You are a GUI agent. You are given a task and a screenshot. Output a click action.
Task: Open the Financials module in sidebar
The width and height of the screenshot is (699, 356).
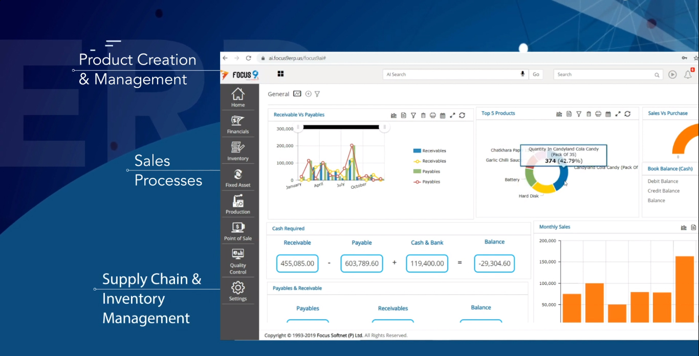click(238, 124)
